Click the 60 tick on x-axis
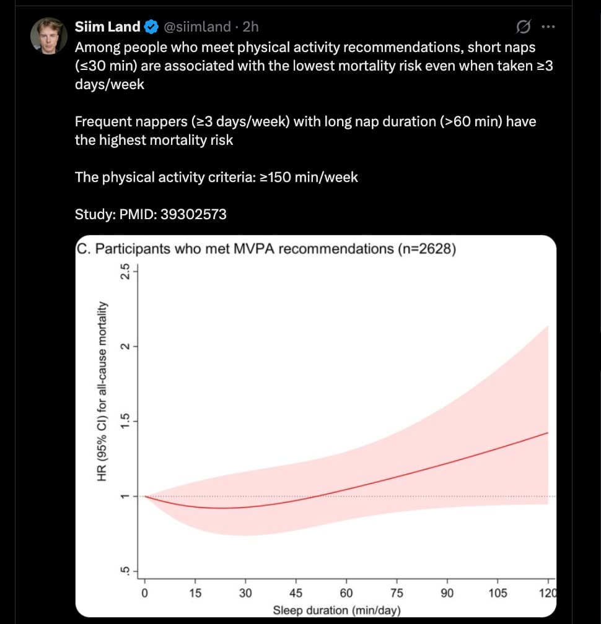 346,593
